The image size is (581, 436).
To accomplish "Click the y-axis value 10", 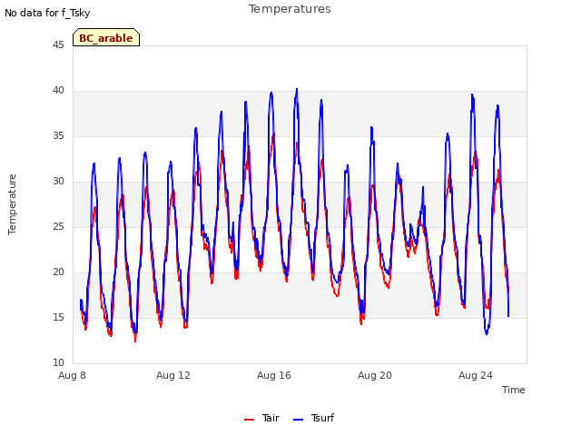I will click(x=58, y=362).
